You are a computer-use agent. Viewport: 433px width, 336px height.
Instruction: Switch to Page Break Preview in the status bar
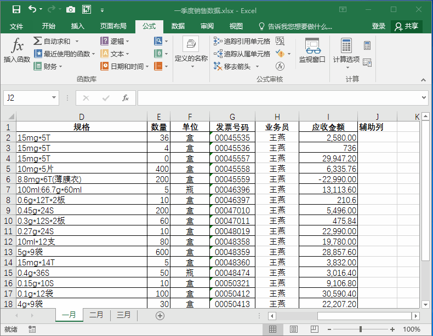click(314, 329)
